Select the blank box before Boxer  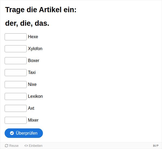click(x=16, y=61)
